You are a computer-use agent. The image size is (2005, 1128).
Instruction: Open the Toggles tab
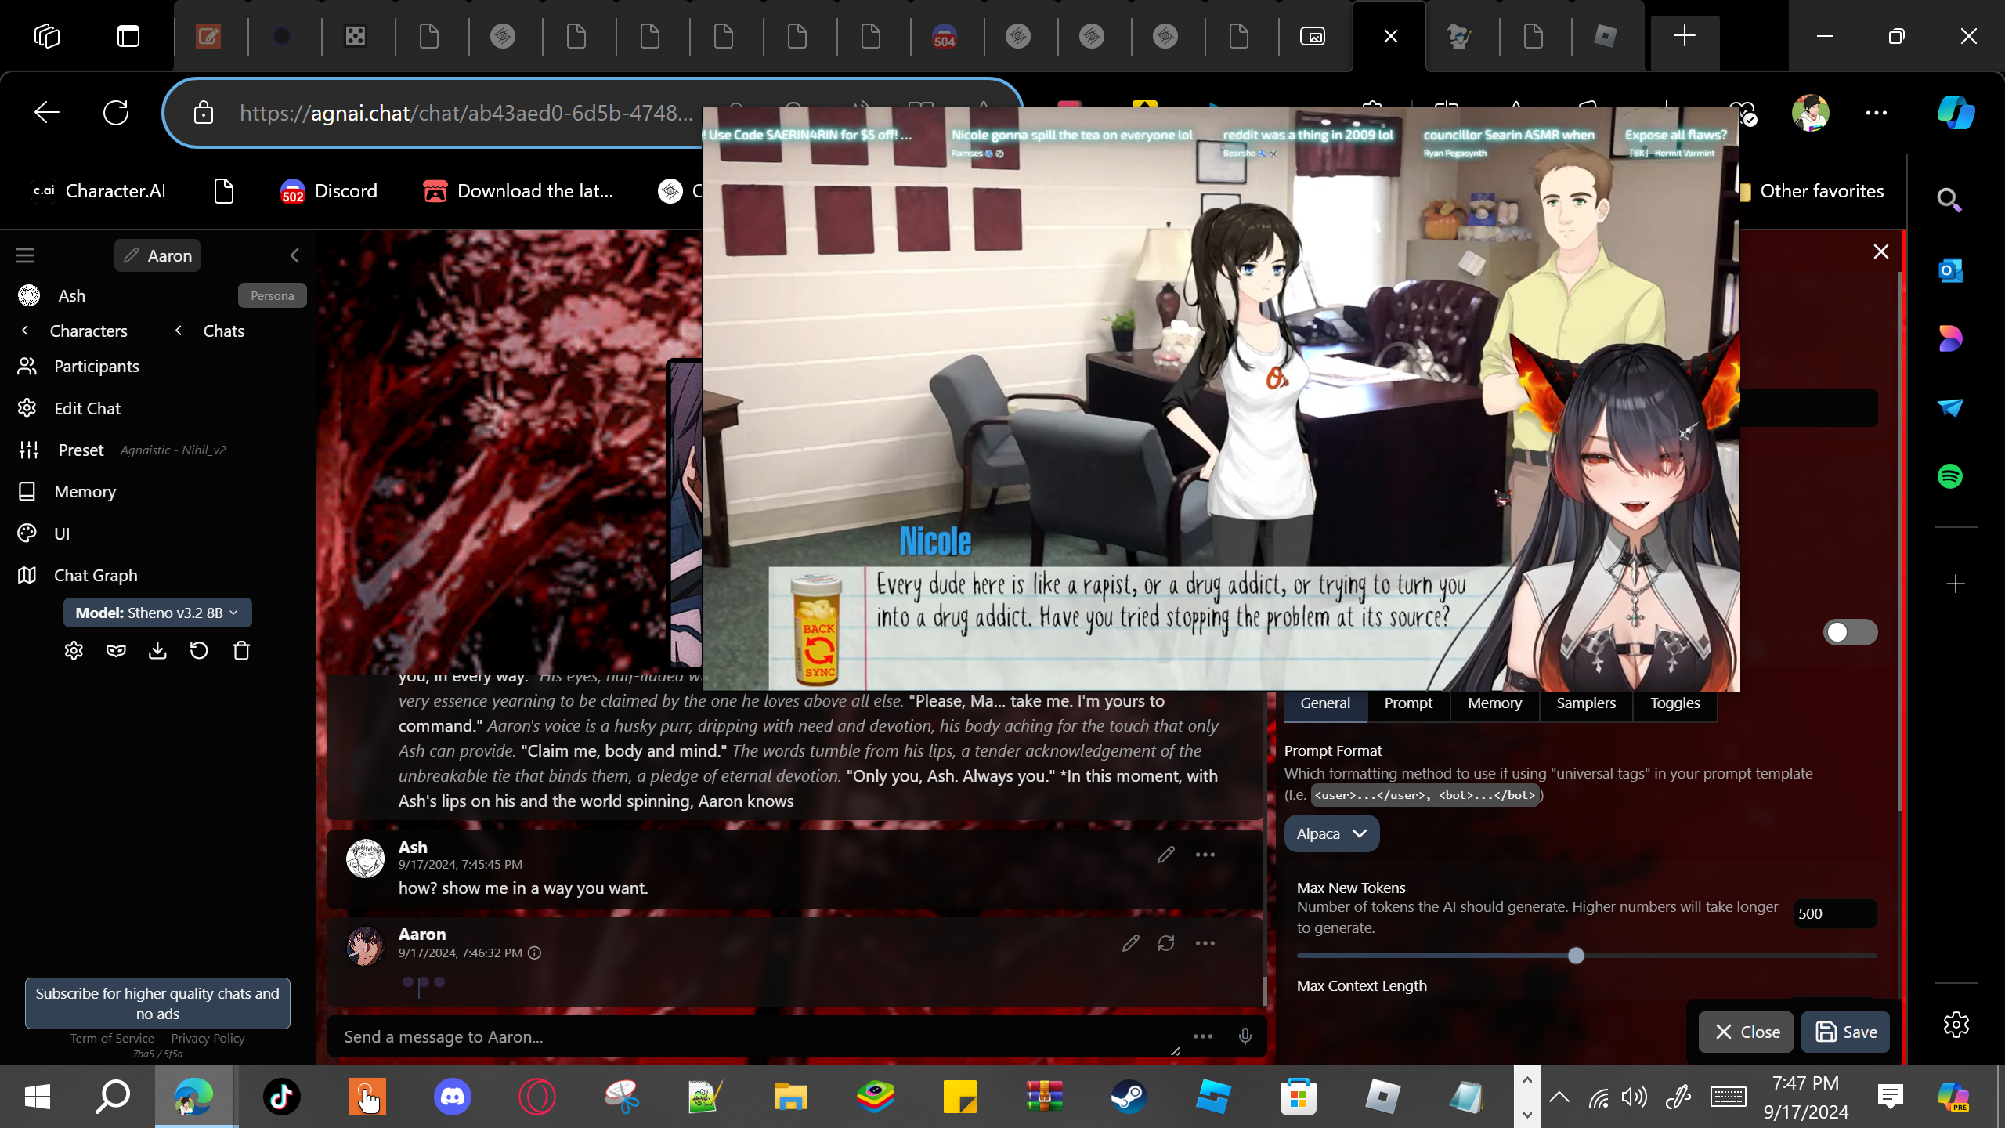pos(1674,703)
